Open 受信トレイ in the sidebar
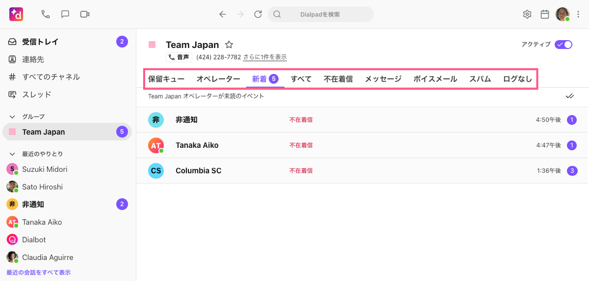 click(x=68, y=42)
